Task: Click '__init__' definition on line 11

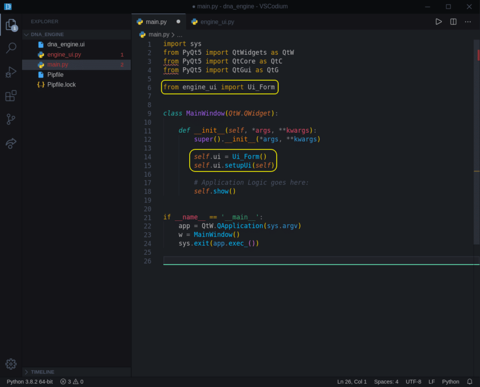Action: tap(209, 131)
